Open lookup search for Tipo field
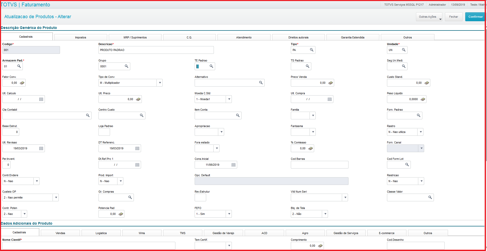 (x=312, y=50)
